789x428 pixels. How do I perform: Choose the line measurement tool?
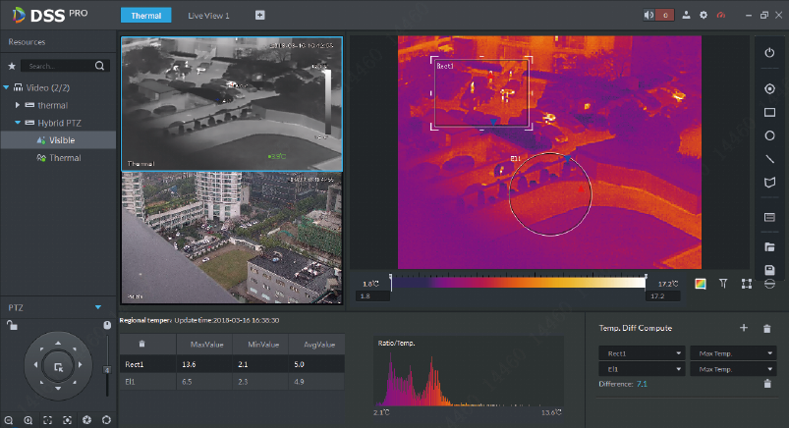[769, 159]
